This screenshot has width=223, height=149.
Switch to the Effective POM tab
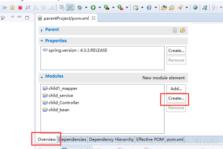point(150,139)
